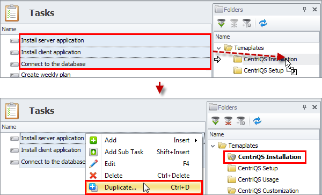Image resolution: width=322 pixels, height=195 pixels.
Task: Select 'Create weekly plan' task
Action: (x=46, y=75)
